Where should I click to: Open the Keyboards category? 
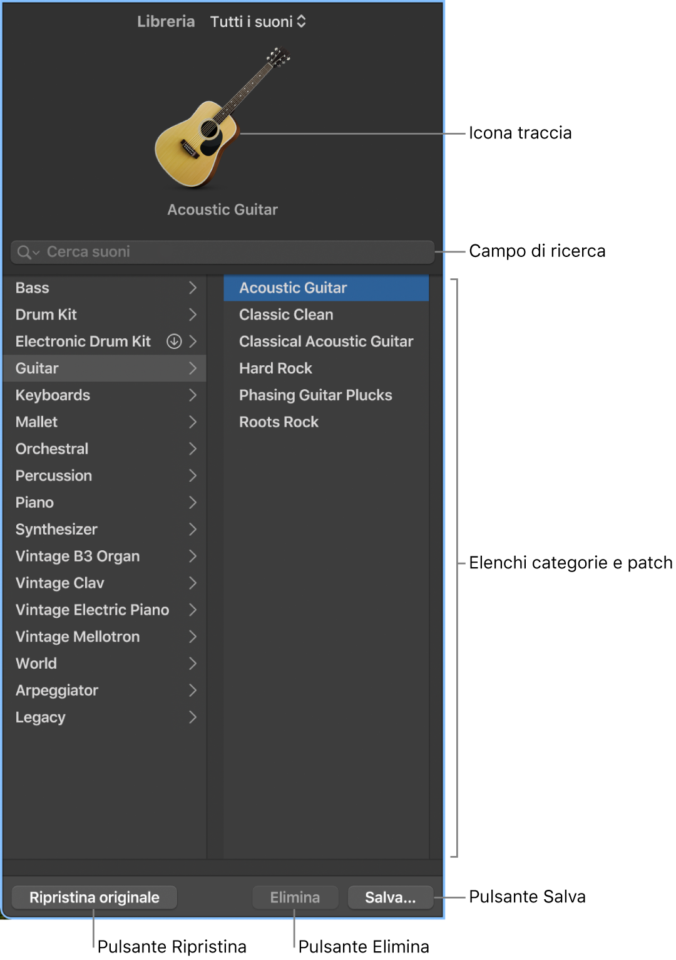click(53, 395)
